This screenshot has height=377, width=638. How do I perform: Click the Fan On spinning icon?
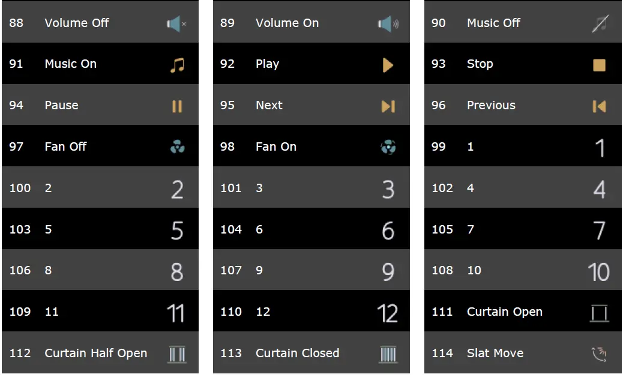point(388,147)
